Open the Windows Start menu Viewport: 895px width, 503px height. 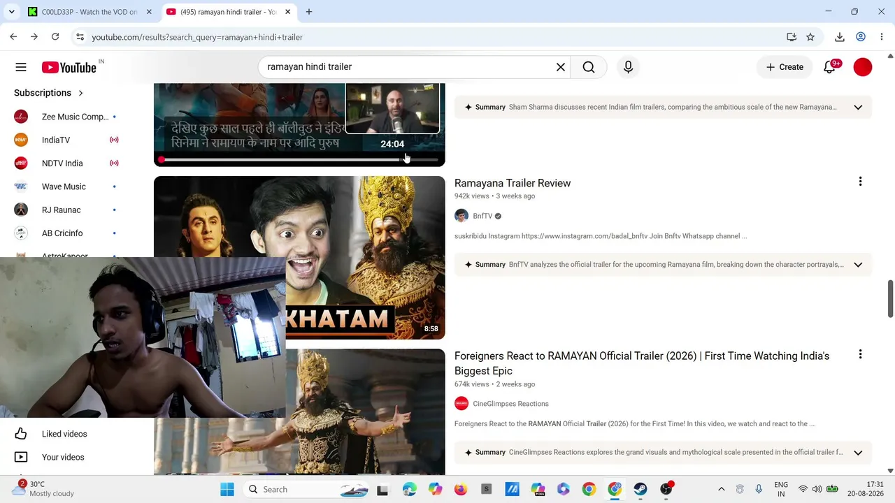coord(227,489)
